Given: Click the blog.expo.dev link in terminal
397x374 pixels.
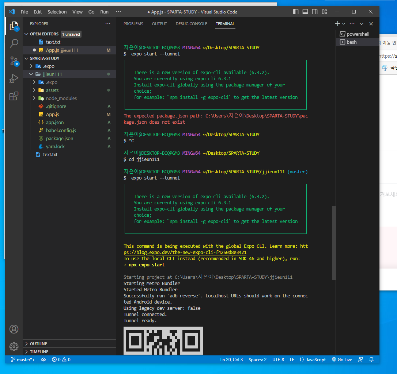Looking at the screenshot, I should (185, 252).
